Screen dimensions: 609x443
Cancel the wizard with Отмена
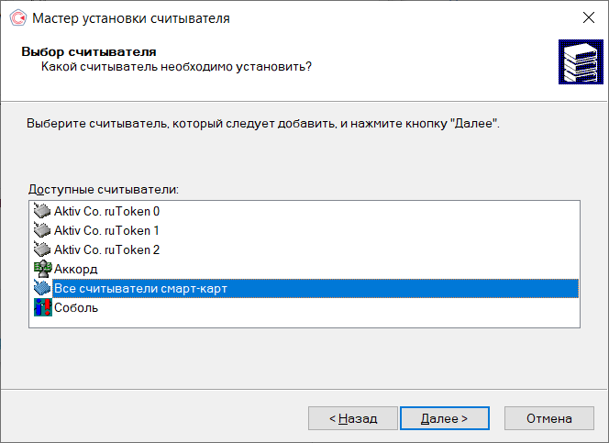point(548,418)
